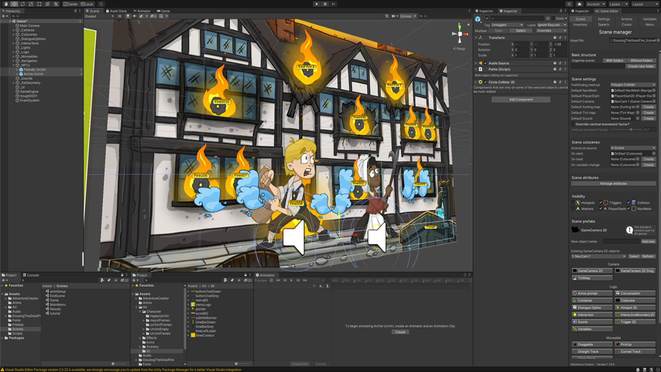Screen dimensions: 661x372
Task: Open the Gizmos dropdown in Scene view
Action: (x=408, y=16)
